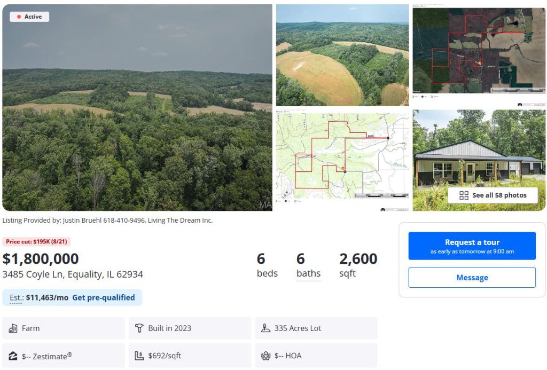The image size is (547, 370).
Task: Click the underlined baths label
Action: [x=309, y=273]
